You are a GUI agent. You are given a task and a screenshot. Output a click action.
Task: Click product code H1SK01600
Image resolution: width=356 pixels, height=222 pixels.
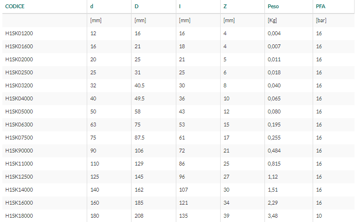pyautogui.click(x=19, y=46)
